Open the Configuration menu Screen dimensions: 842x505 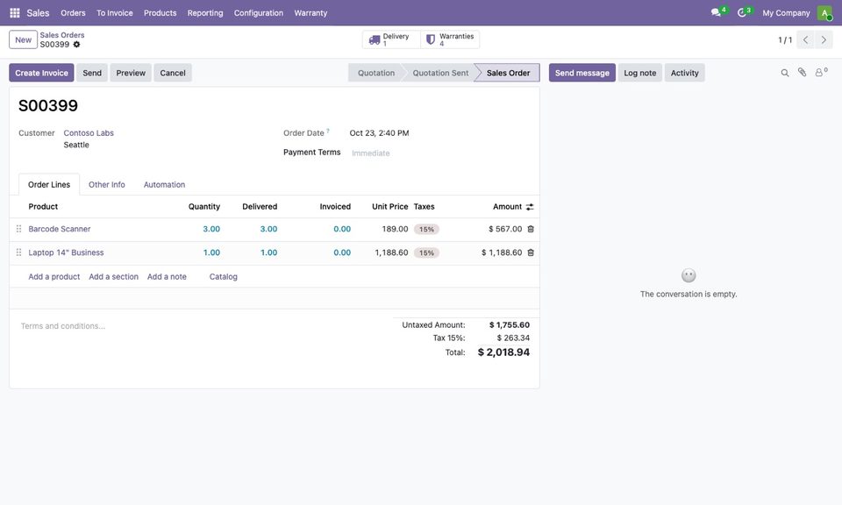(x=258, y=13)
